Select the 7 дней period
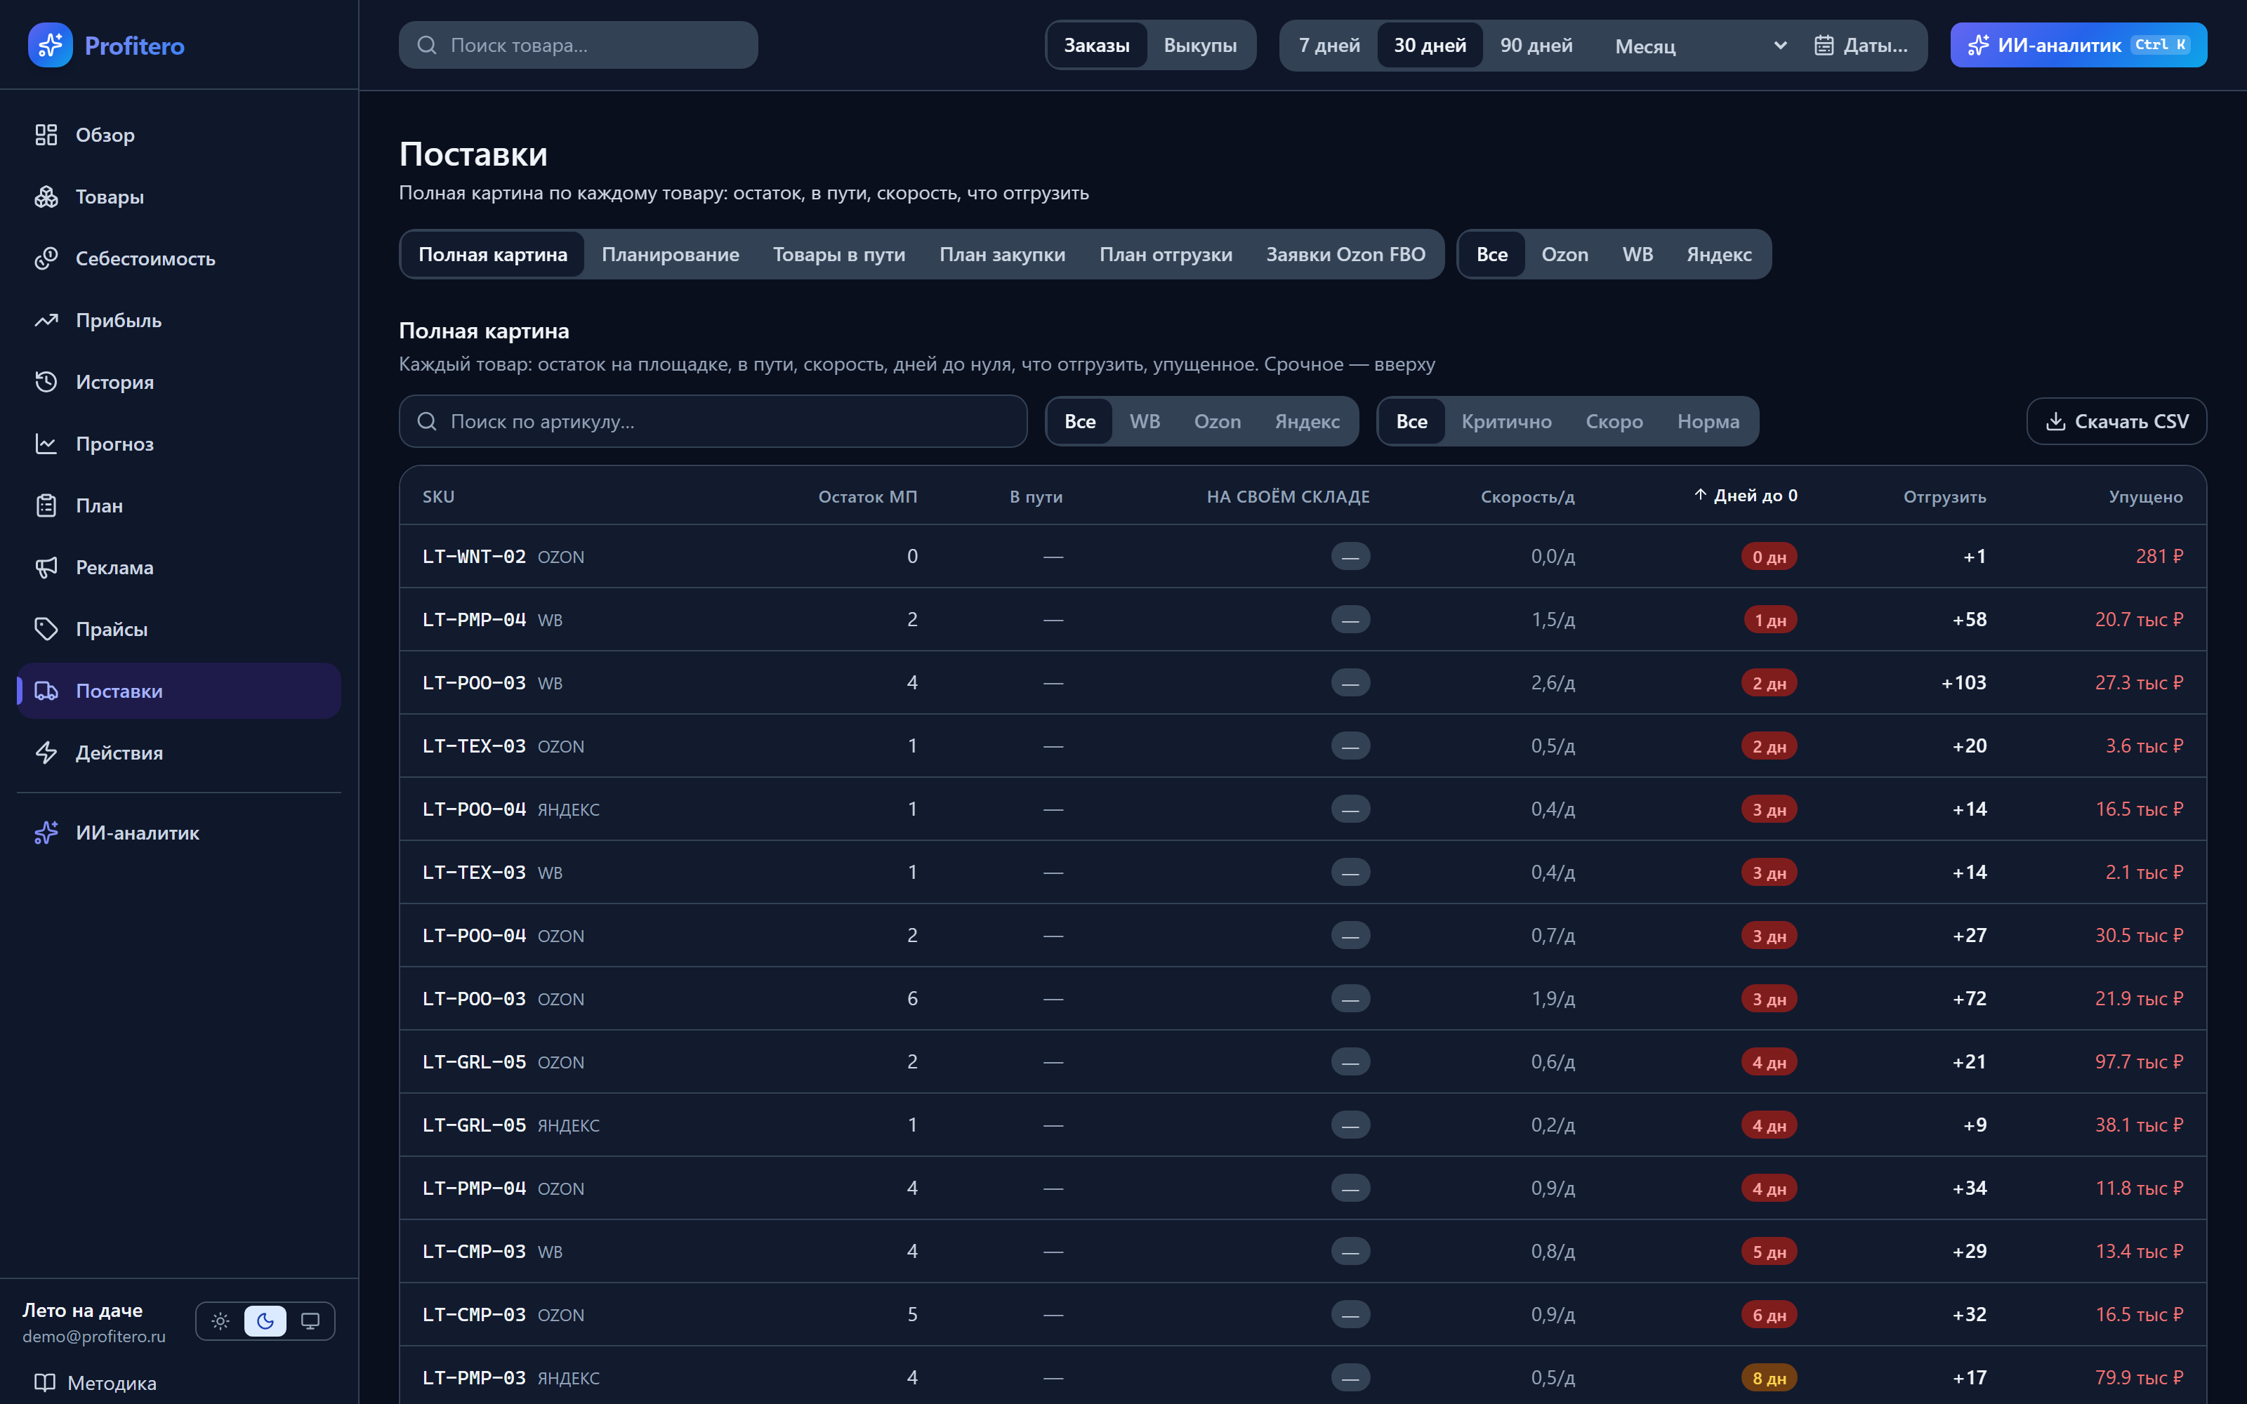This screenshot has height=1404, width=2247. tap(1329, 44)
